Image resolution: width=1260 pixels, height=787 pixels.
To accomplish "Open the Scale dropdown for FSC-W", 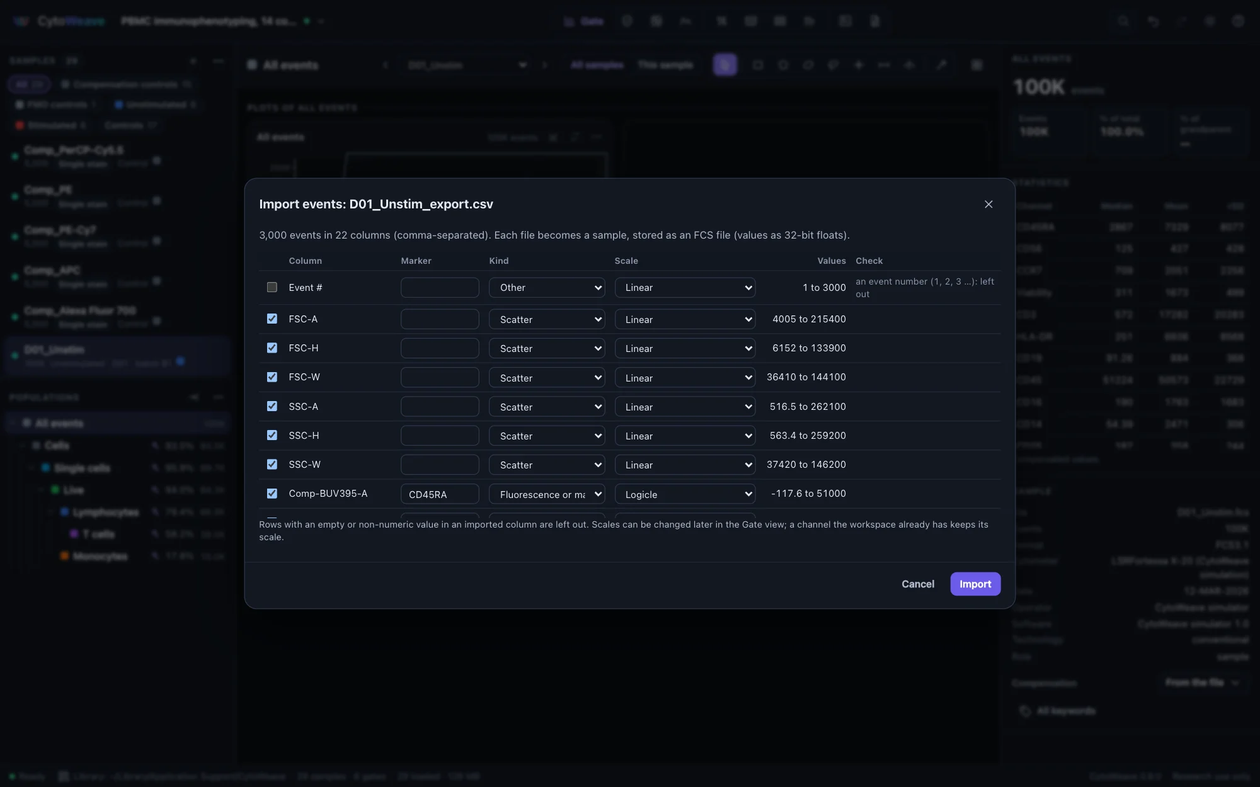I will tap(685, 378).
